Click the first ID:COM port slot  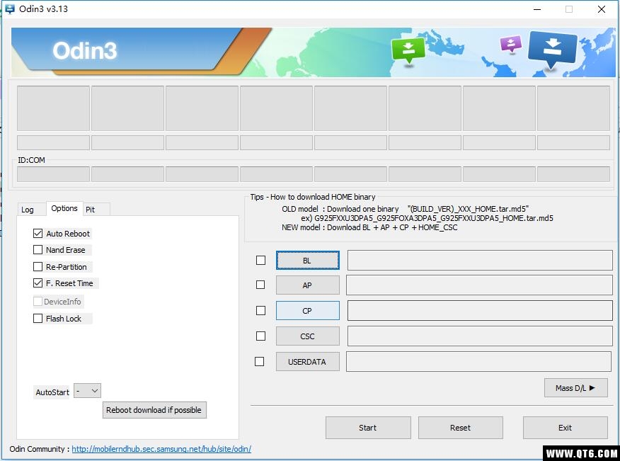point(53,174)
